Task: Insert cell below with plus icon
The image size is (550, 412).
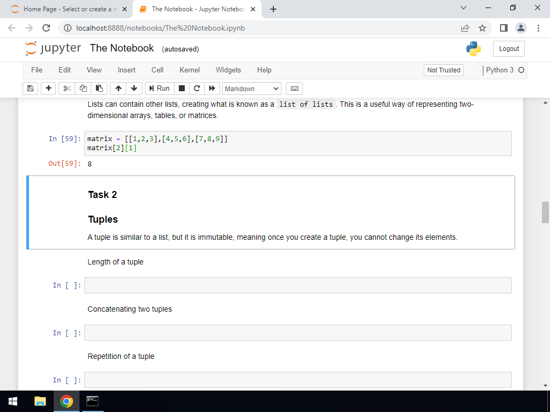Action: click(48, 89)
